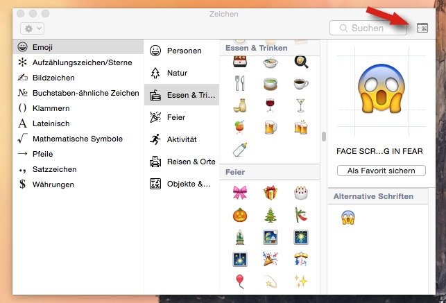Select bento box emoji

[x=240, y=62]
